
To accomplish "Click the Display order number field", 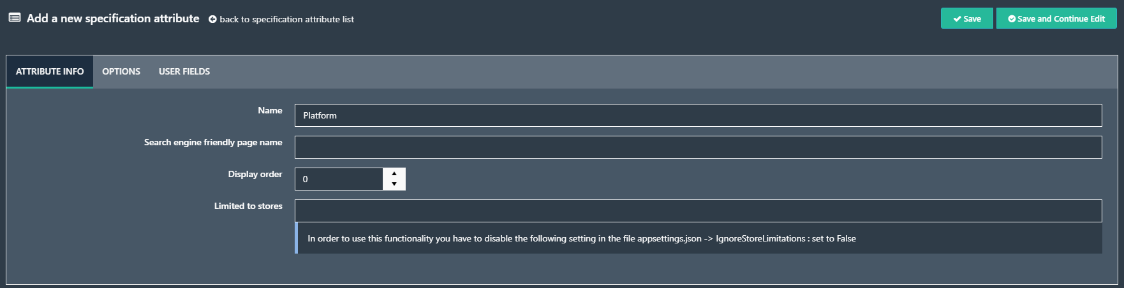I will (339, 179).
